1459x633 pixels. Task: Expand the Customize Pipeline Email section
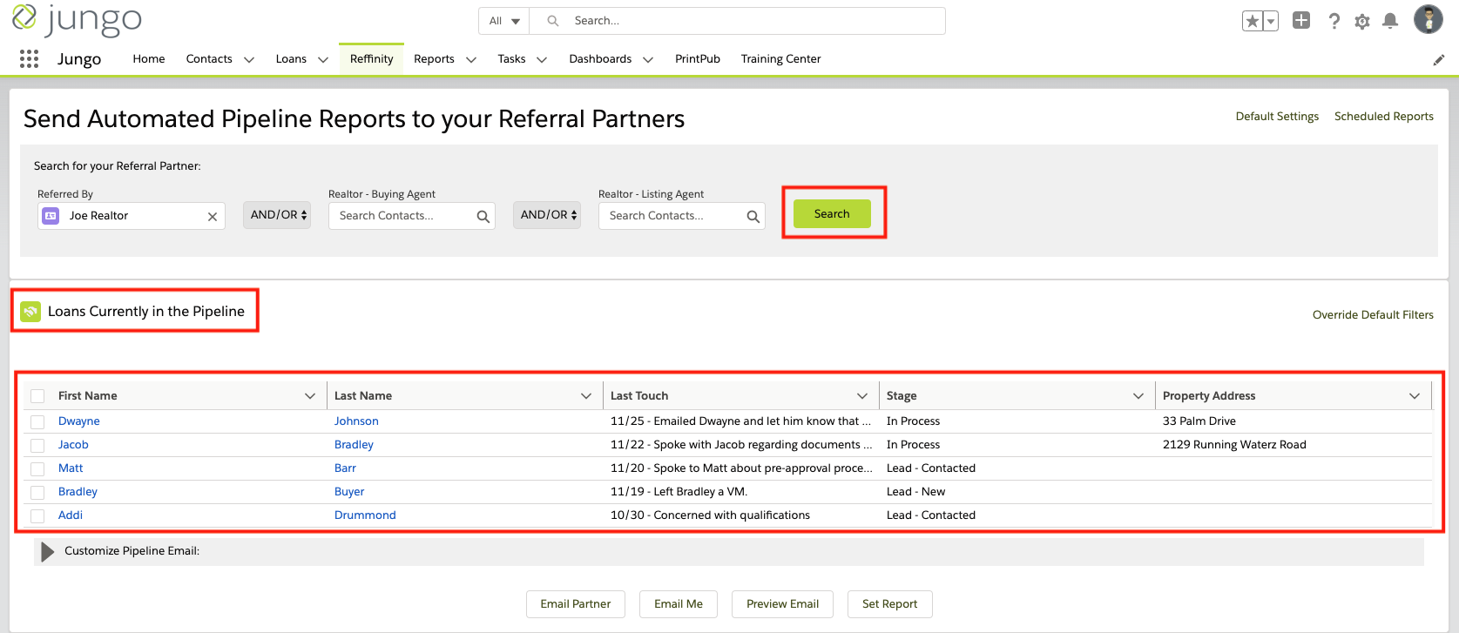pos(48,551)
